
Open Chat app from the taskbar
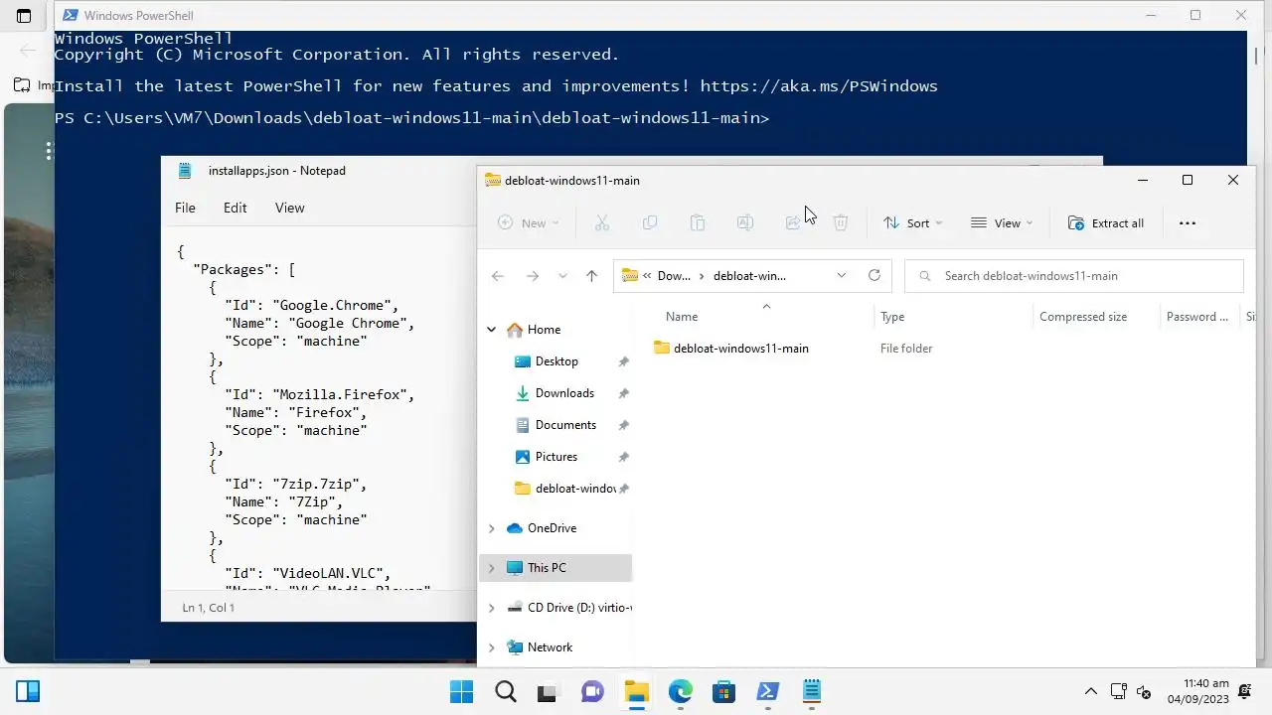(591, 691)
